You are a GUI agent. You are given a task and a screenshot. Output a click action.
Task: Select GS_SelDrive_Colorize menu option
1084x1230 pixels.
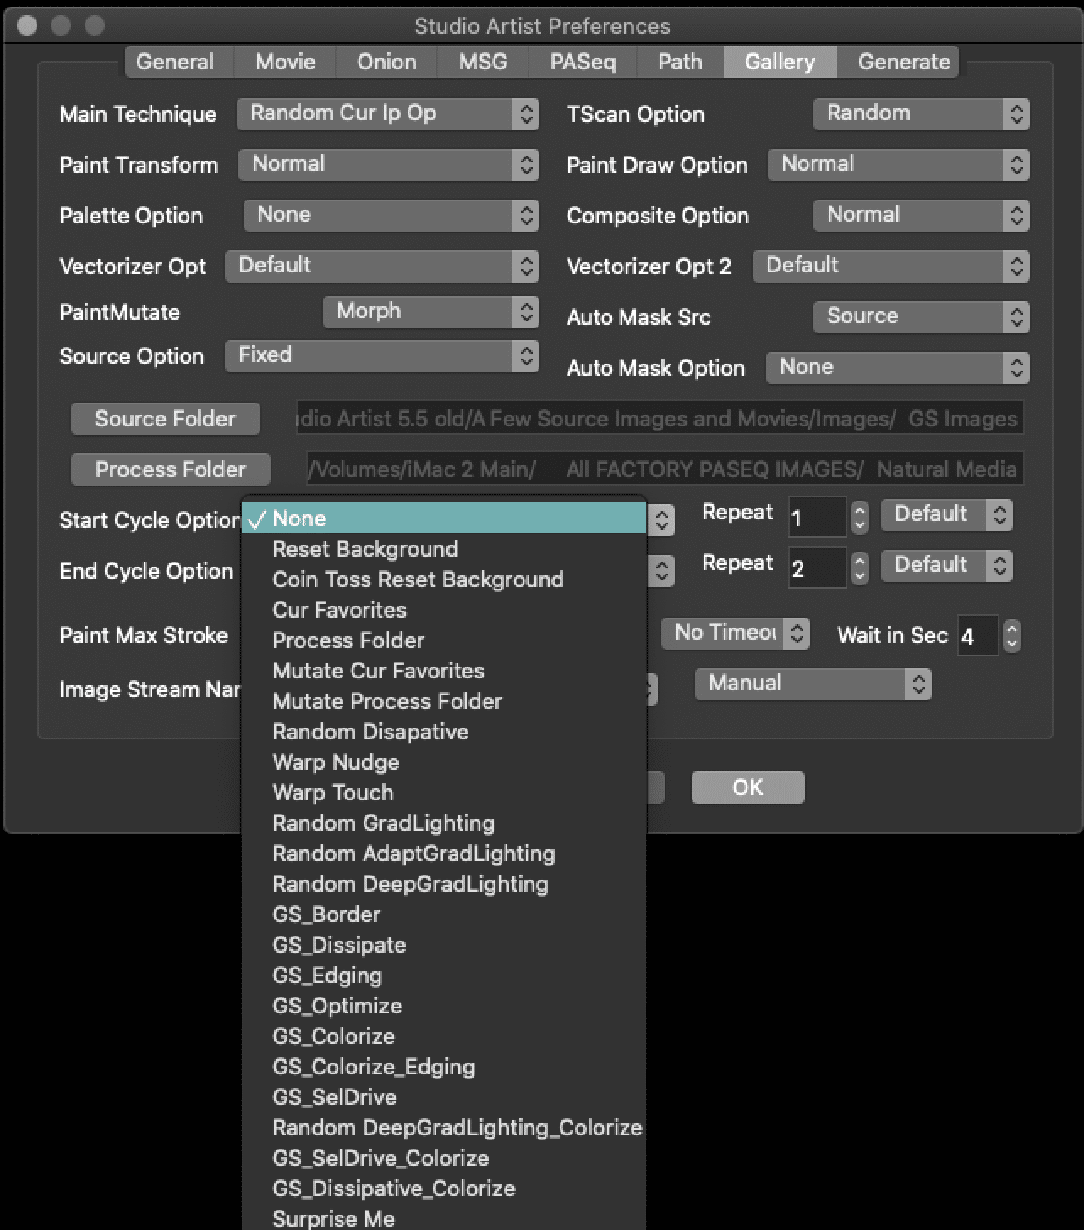pos(444,1158)
